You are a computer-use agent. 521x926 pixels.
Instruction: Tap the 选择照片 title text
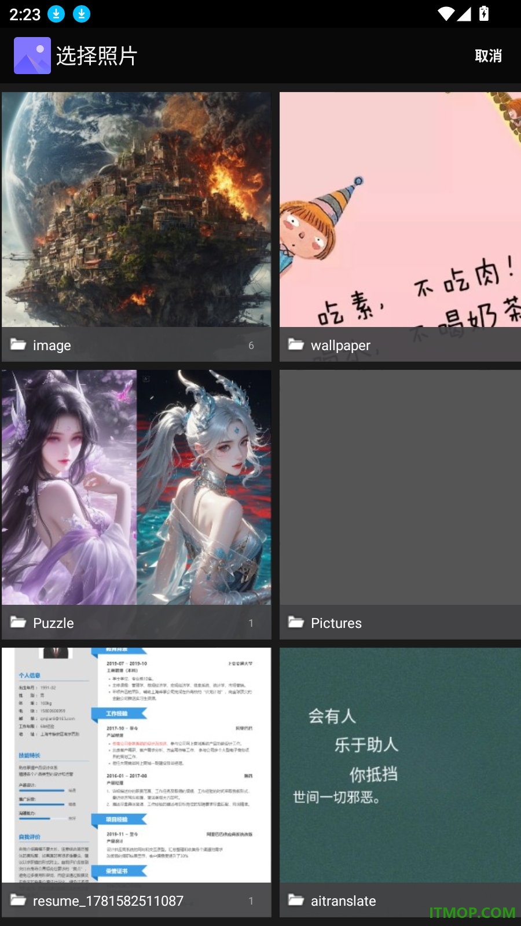click(x=97, y=56)
